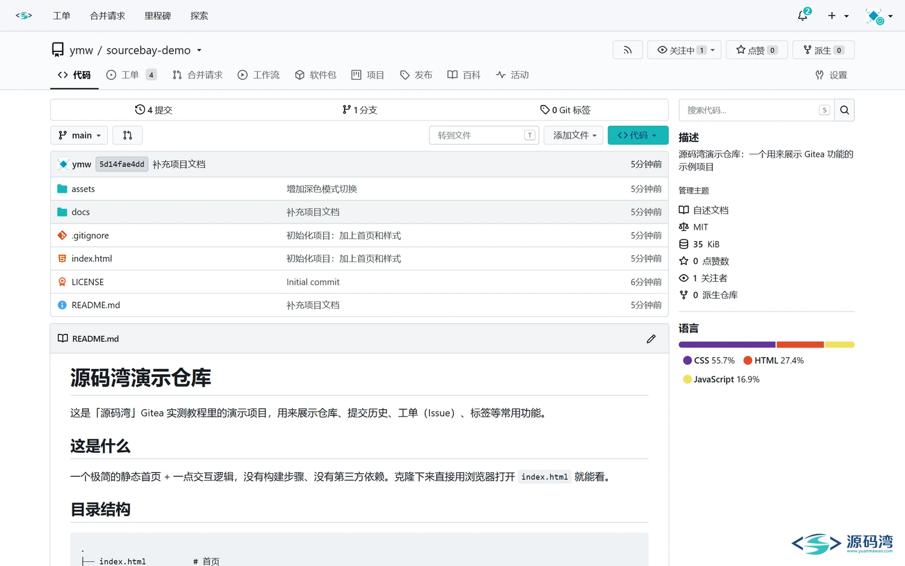905x566 pixels.
Task: Open the RSS feed for this repository
Action: coord(627,50)
